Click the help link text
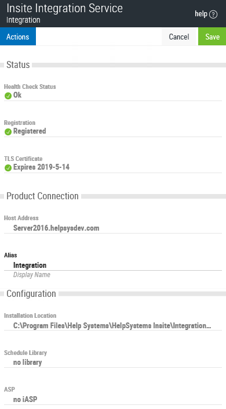This screenshot has width=226, height=409. coord(201,14)
